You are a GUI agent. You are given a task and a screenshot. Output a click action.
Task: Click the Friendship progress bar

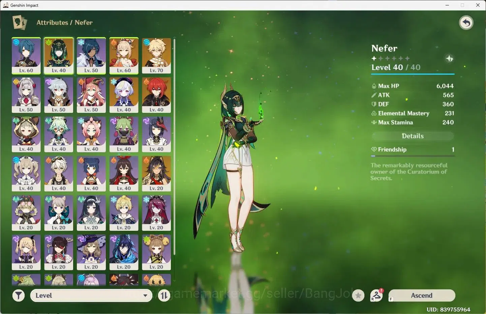pos(413,156)
